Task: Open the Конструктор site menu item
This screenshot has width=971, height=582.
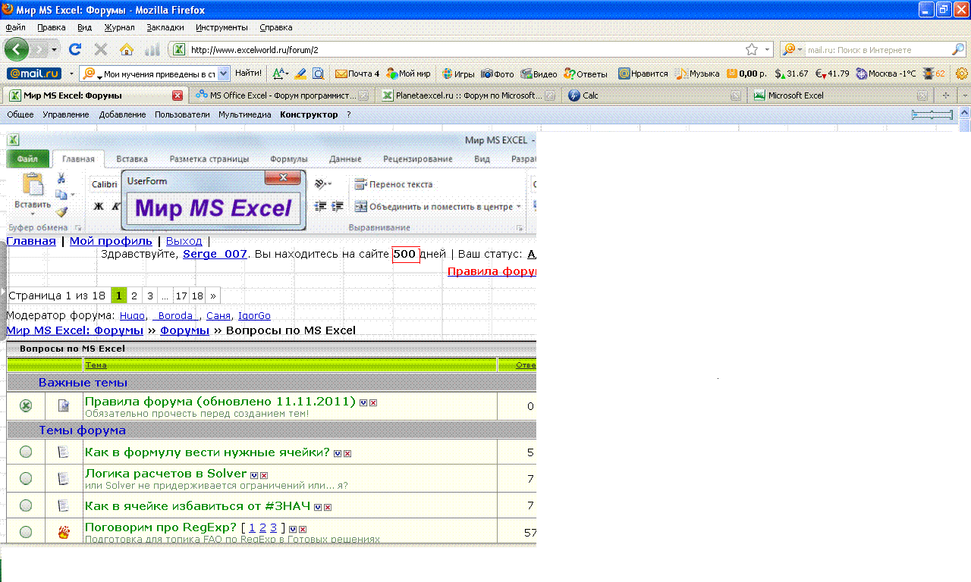Action: click(x=309, y=114)
